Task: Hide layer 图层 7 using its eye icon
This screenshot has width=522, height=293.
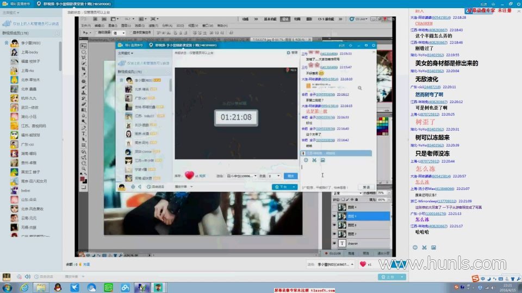Action: 334,234
